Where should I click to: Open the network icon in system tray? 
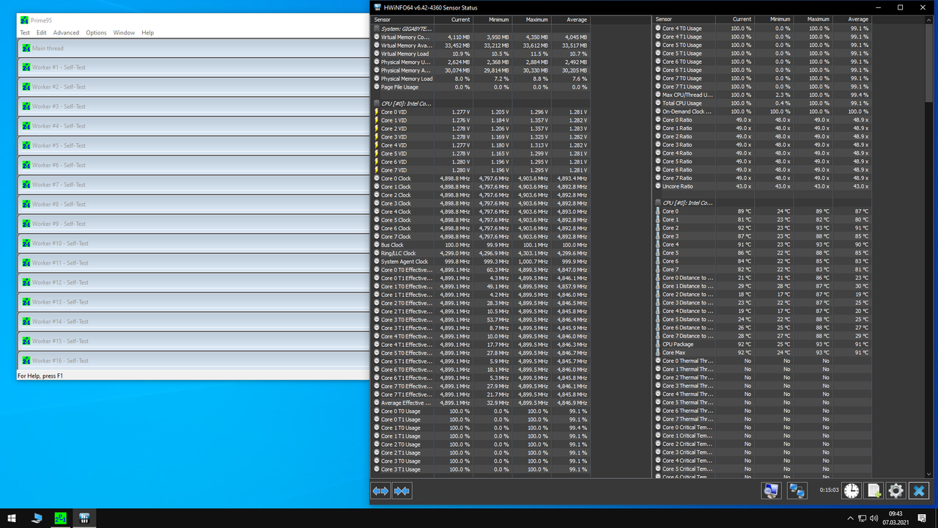tap(862, 518)
